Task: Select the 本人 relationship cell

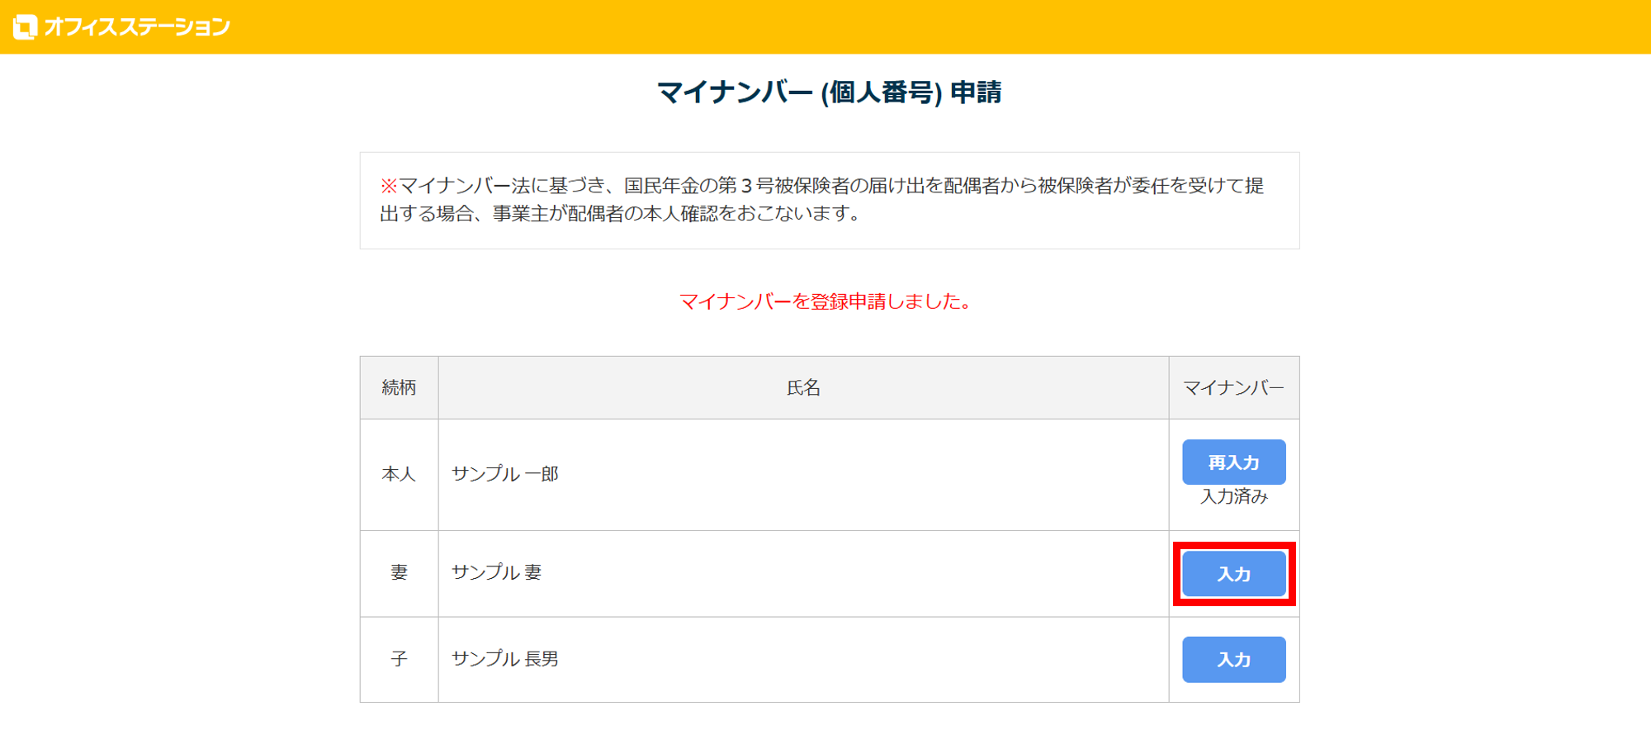Action: tap(399, 474)
